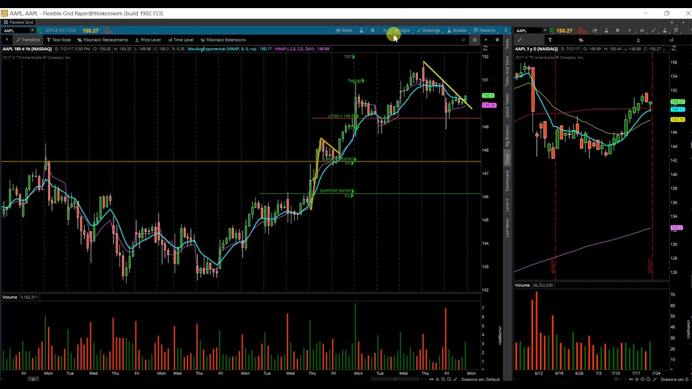Click the flag tgt annotation on chart
Viewport: 692px width, 389px height.
[x=355, y=81]
